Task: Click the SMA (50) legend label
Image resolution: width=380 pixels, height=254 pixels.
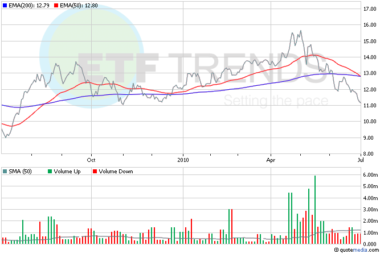Action: tap(20, 172)
